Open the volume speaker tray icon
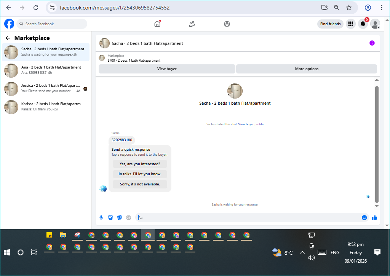390x276 pixels. pos(312,258)
